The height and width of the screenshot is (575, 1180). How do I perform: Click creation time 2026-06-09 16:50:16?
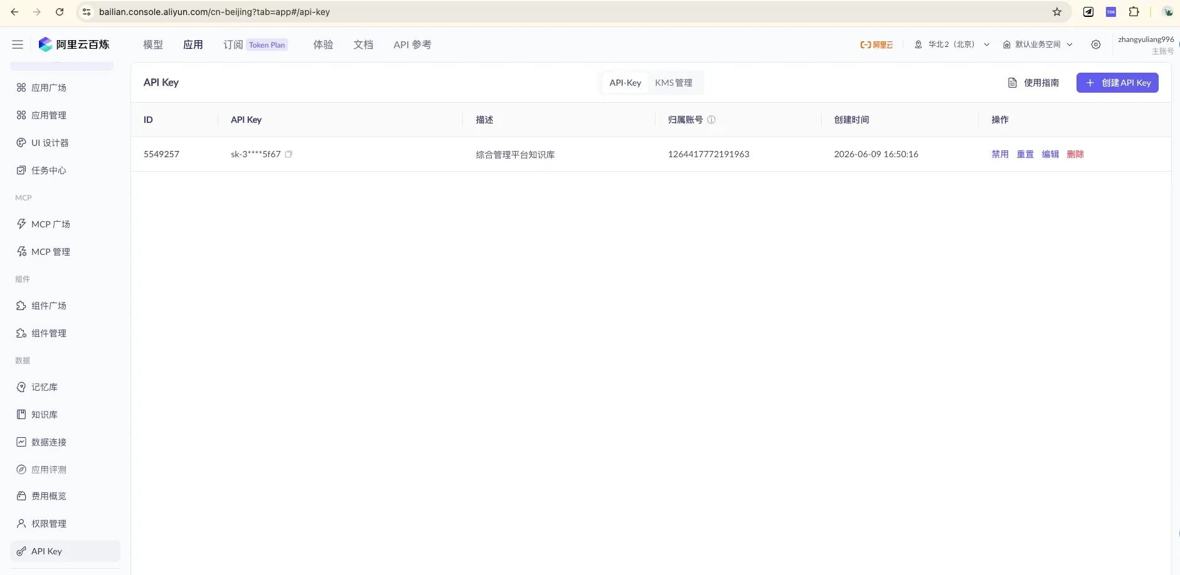(876, 154)
